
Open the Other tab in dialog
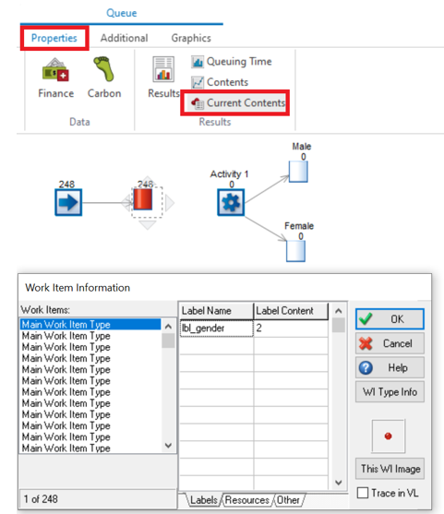point(288,500)
